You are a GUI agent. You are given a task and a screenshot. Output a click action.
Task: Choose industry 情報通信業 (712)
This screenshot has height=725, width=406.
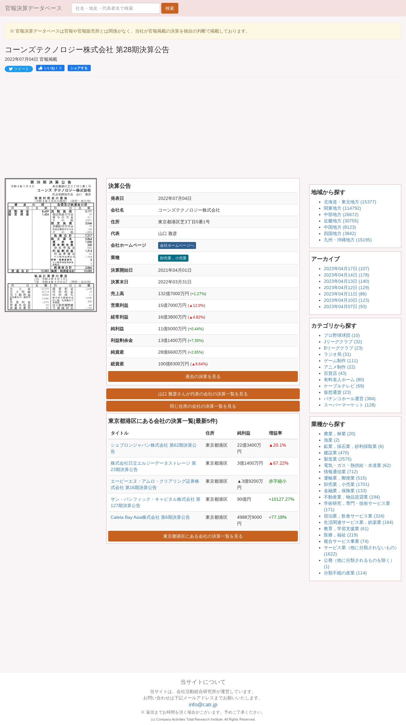(341, 472)
